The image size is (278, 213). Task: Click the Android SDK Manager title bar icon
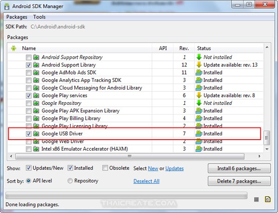[7, 6]
